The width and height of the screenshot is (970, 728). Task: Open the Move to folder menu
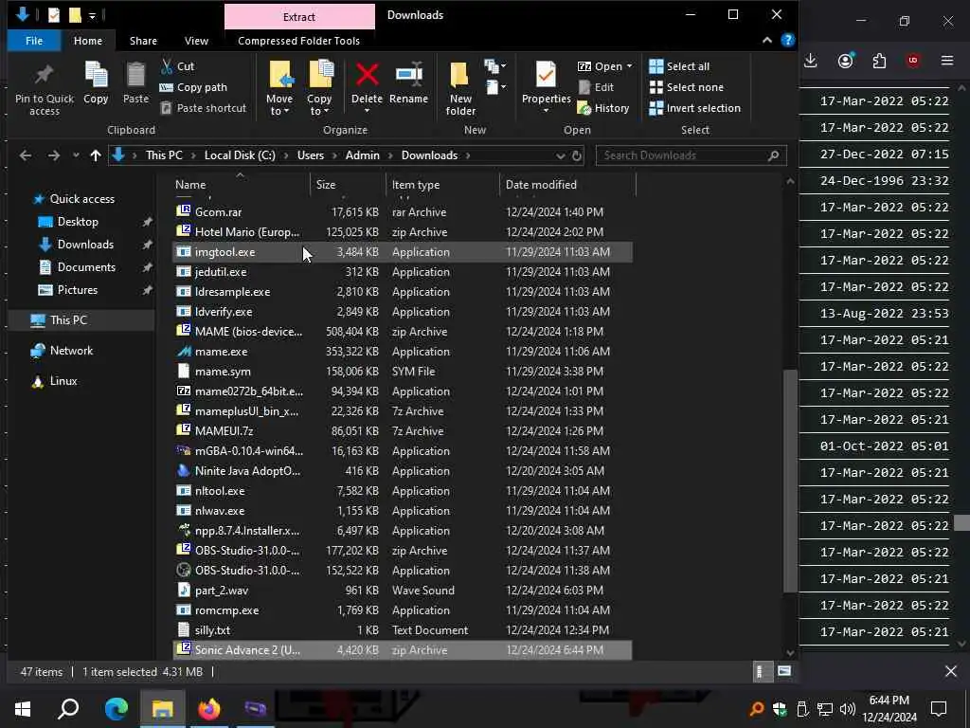coord(279,88)
